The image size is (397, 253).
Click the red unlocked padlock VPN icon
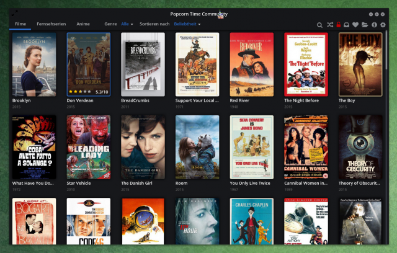[338, 25]
